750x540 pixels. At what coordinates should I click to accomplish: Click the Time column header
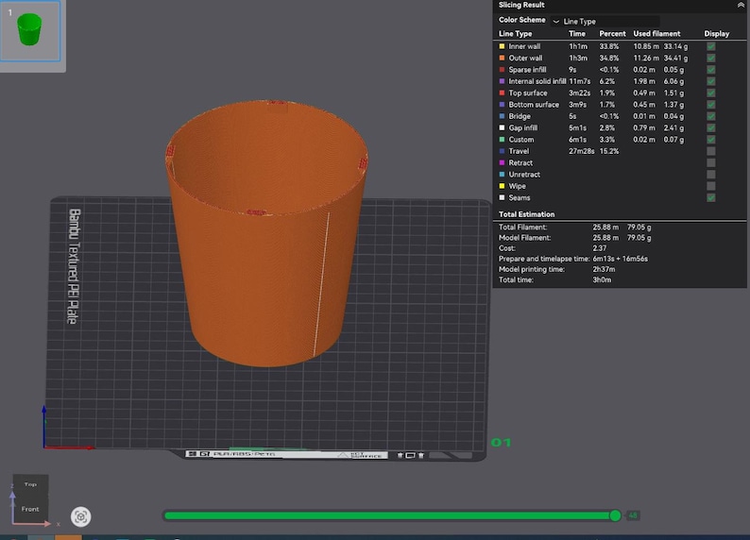(x=577, y=33)
